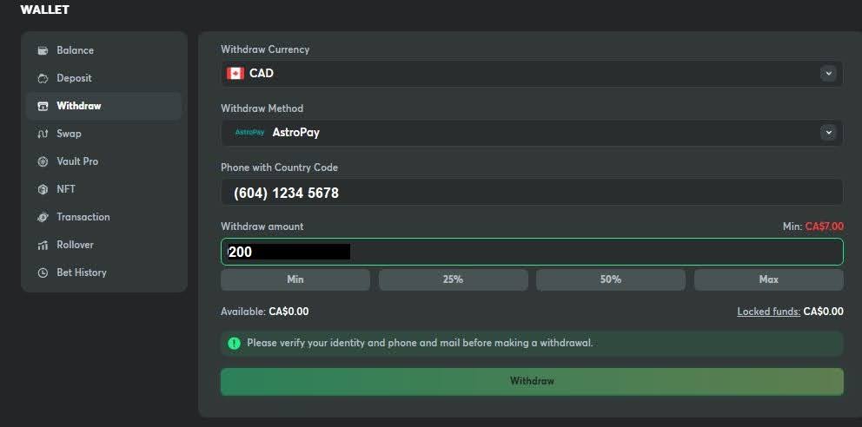
Task: Open the CAD currency dropdown
Action: pos(521,74)
